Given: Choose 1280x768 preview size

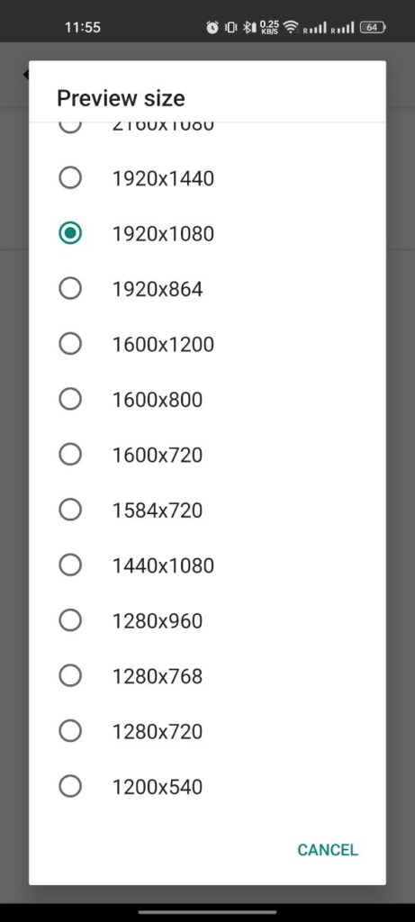Looking at the screenshot, I should click(207, 676).
